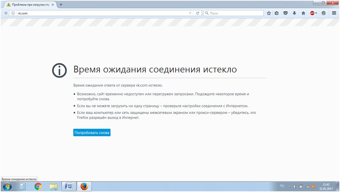Close the 'Проблема при загрузке' tab
Viewport: 340px width, 192px height.
pyautogui.click(x=53, y=5)
